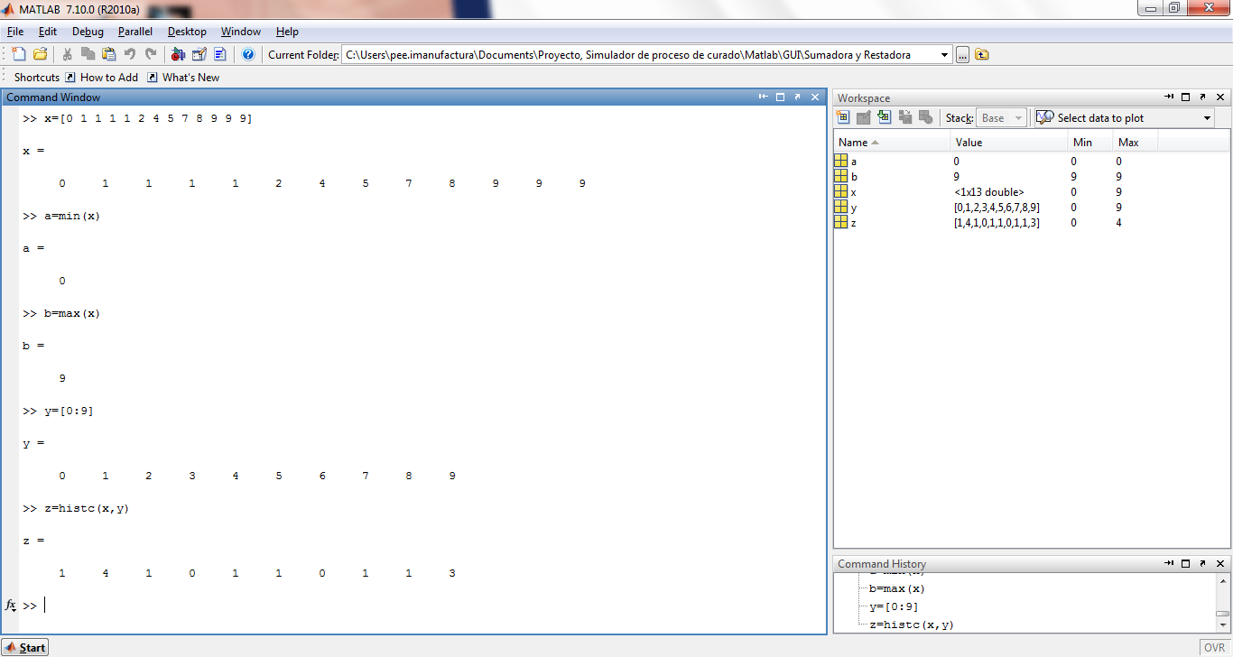Click value <1x13 double> of x
1233x657 pixels.
[988, 192]
